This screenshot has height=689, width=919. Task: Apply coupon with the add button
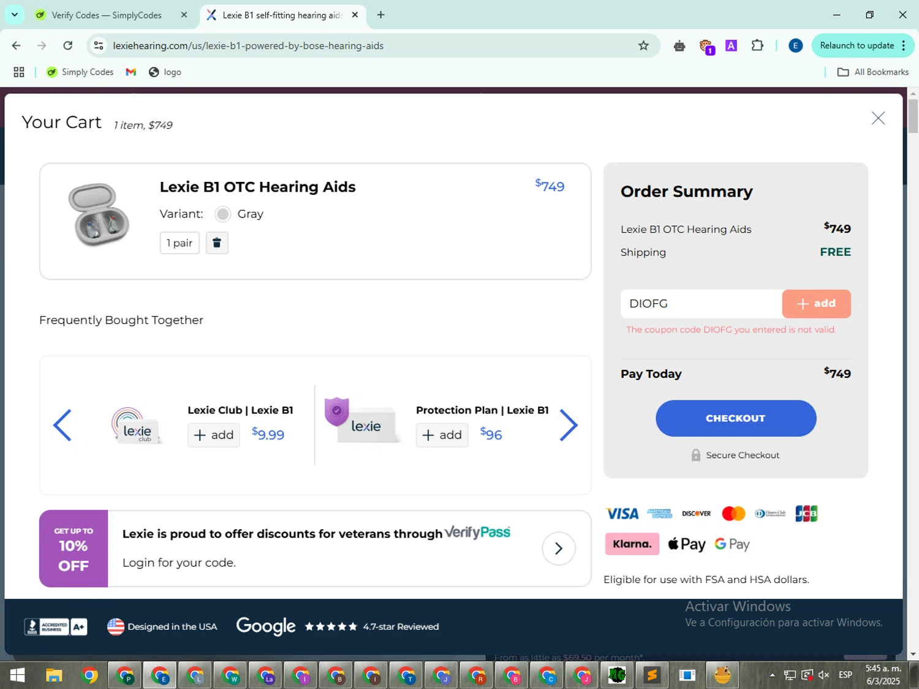point(816,304)
